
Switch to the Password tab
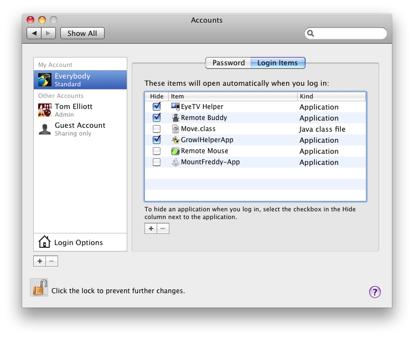click(228, 63)
